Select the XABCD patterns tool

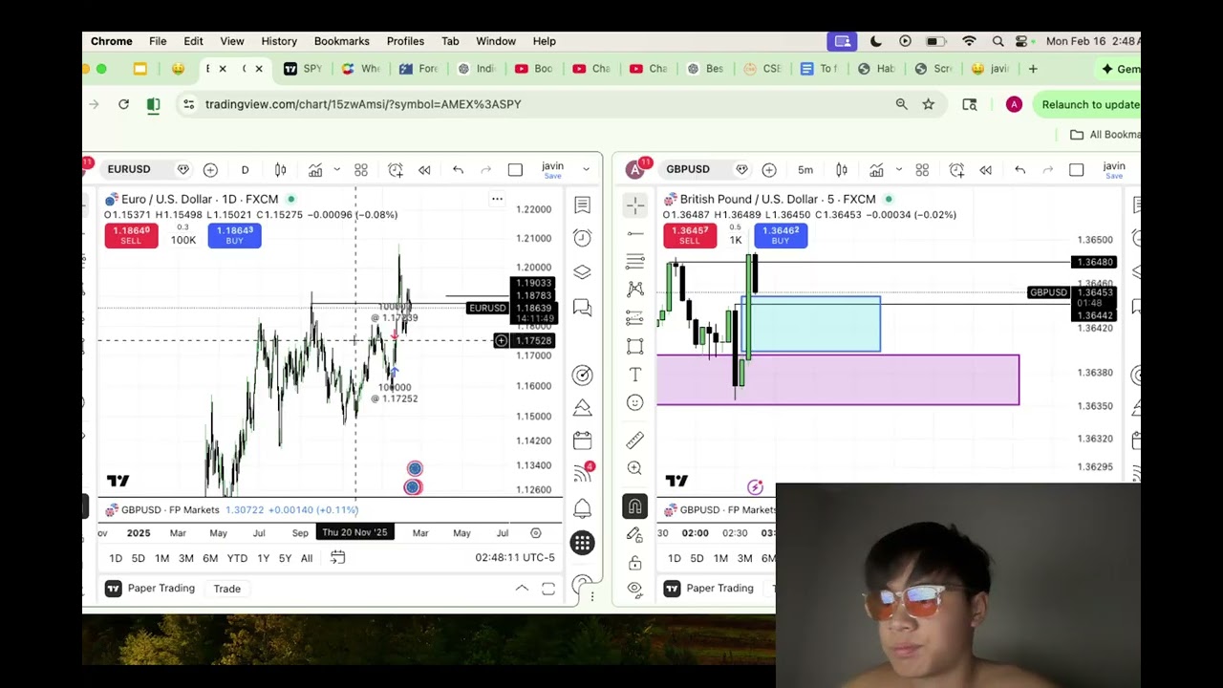(x=634, y=289)
